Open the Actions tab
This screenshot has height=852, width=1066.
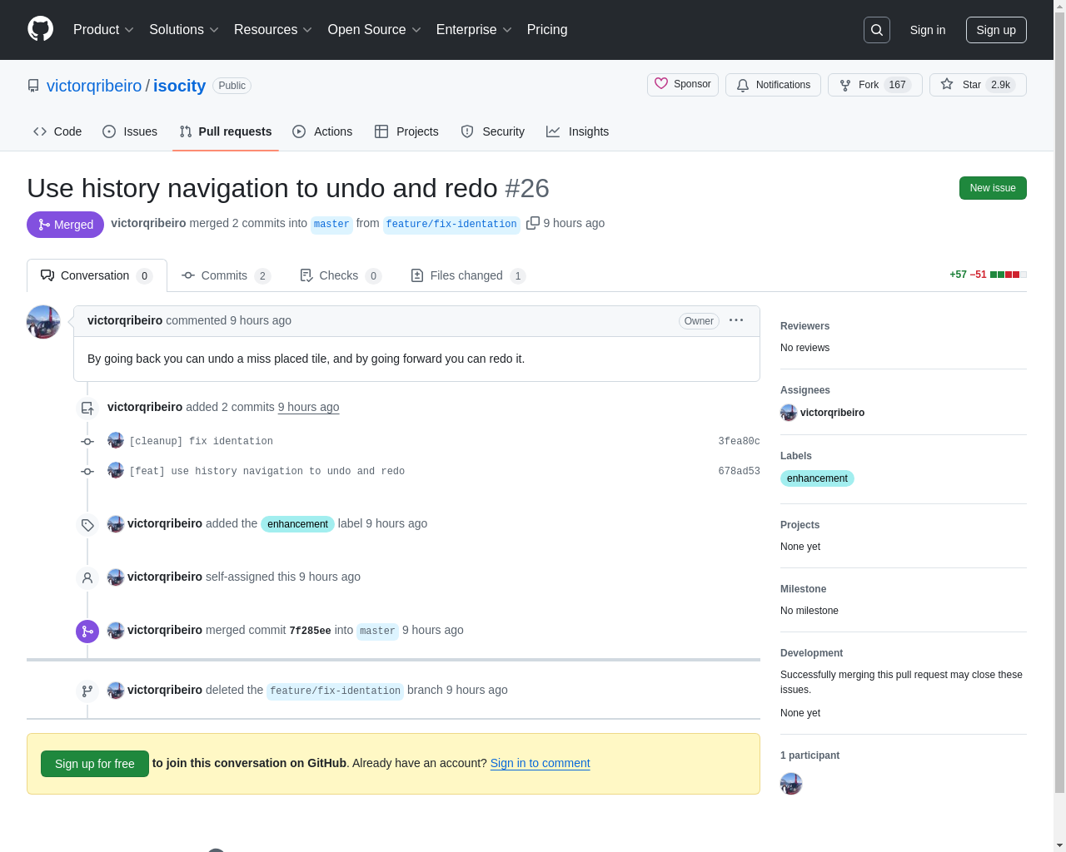coord(322,131)
